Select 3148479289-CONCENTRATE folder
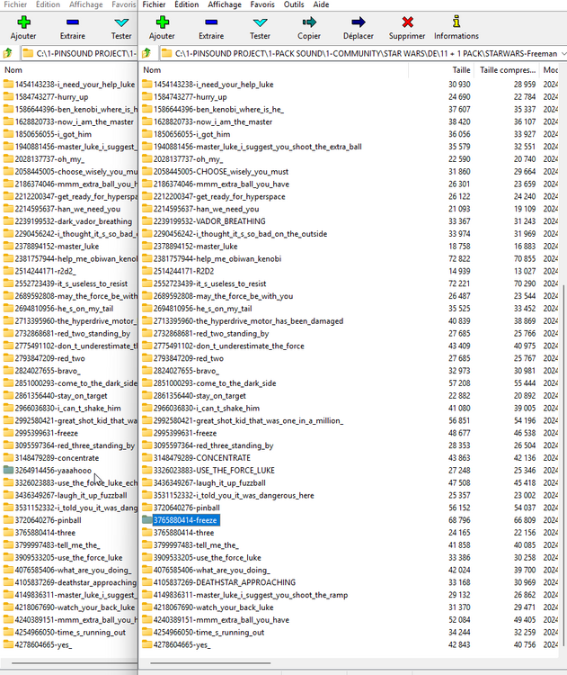The image size is (567, 675). (x=201, y=458)
